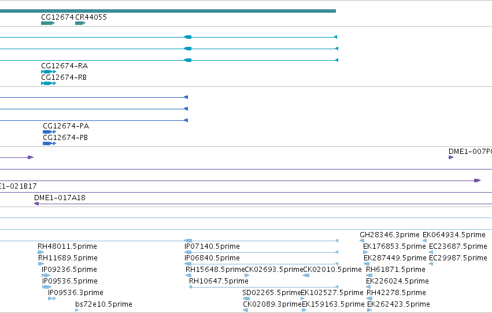Screen dimensions: 492x313
Task: Select the RH15648.5prime EST label
Action: pyautogui.click(x=215, y=270)
